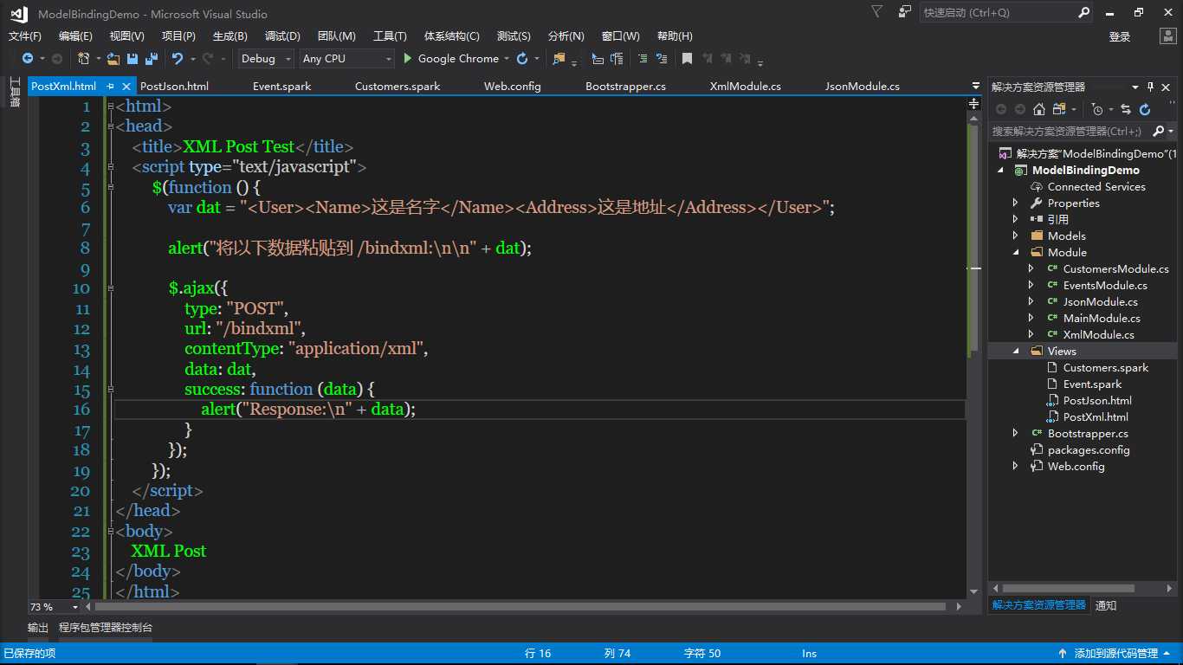The height and width of the screenshot is (665, 1183).
Task: Start debugging with the green play arrow
Action: (408, 59)
